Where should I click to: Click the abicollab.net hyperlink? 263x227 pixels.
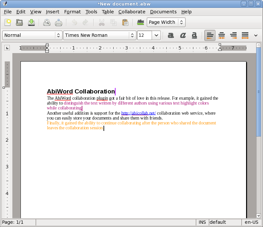click(138, 113)
